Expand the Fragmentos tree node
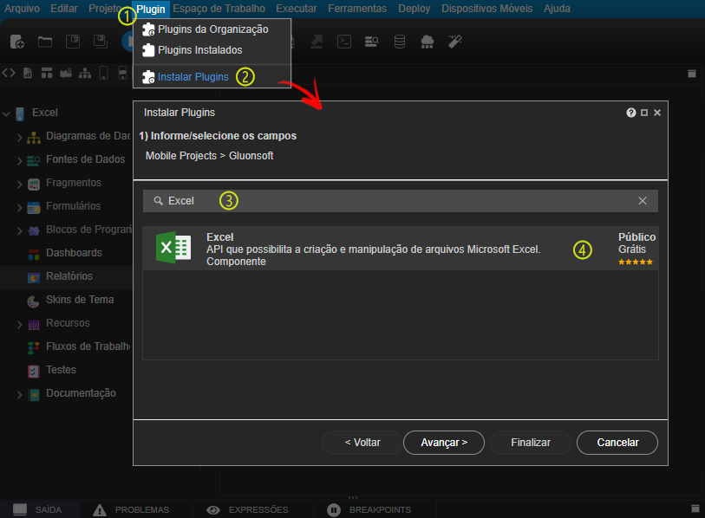The width and height of the screenshot is (705, 518). coord(19,185)
